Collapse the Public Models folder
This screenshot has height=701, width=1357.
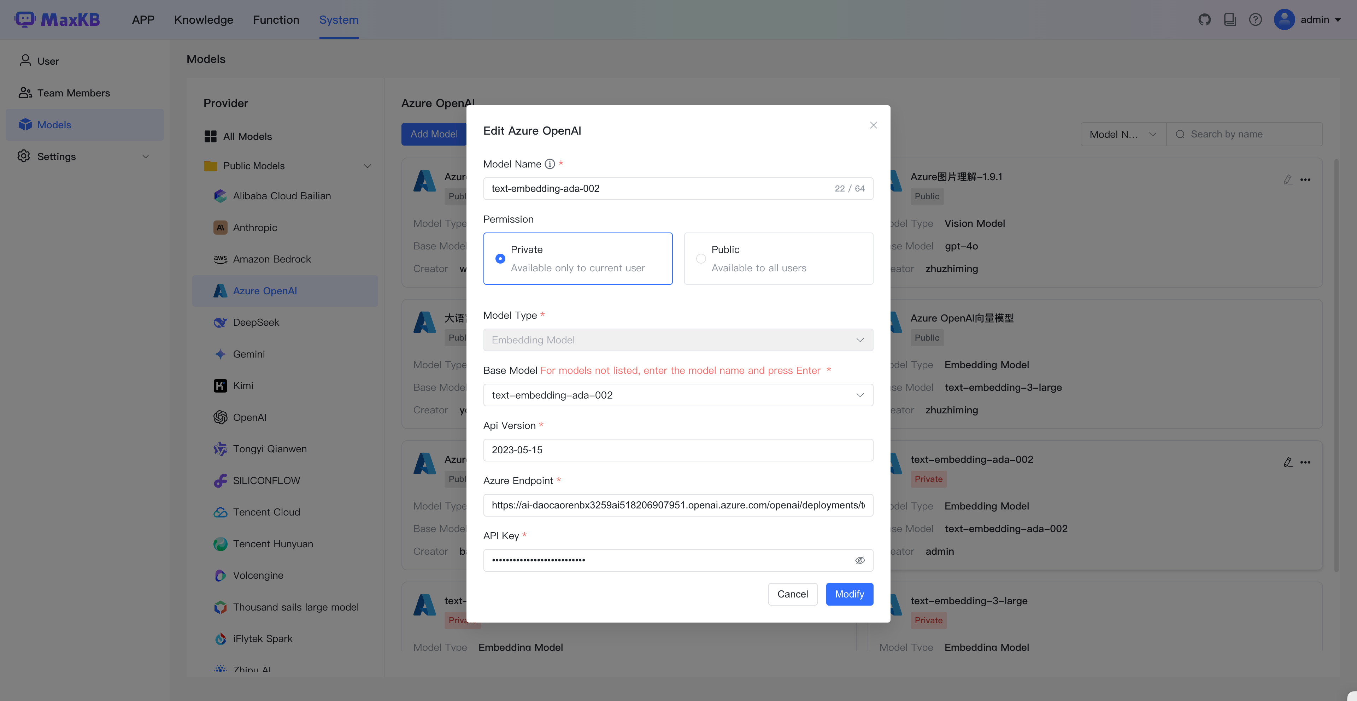click(367, 166)
